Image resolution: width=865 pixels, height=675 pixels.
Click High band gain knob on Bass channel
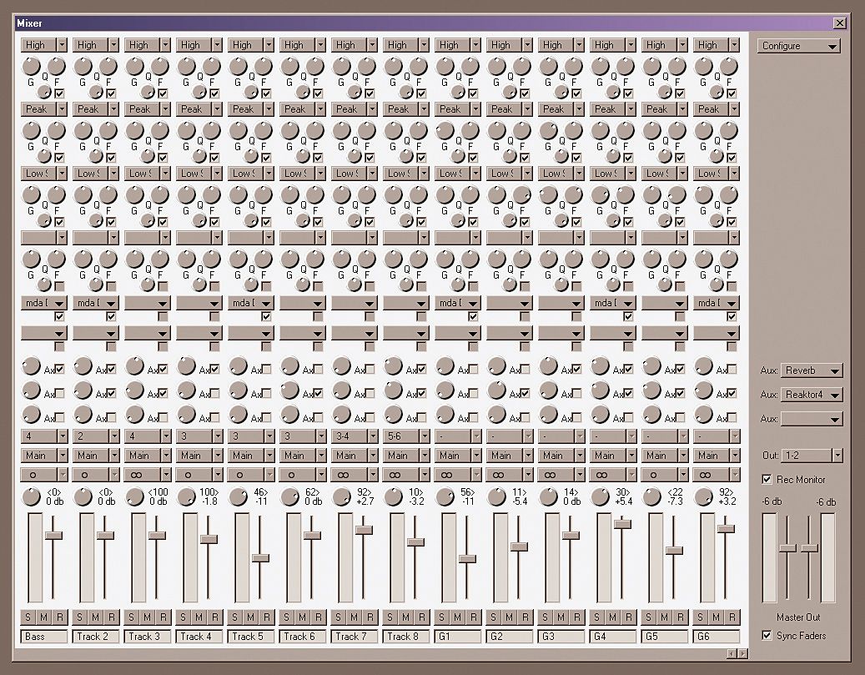point(31,66)
